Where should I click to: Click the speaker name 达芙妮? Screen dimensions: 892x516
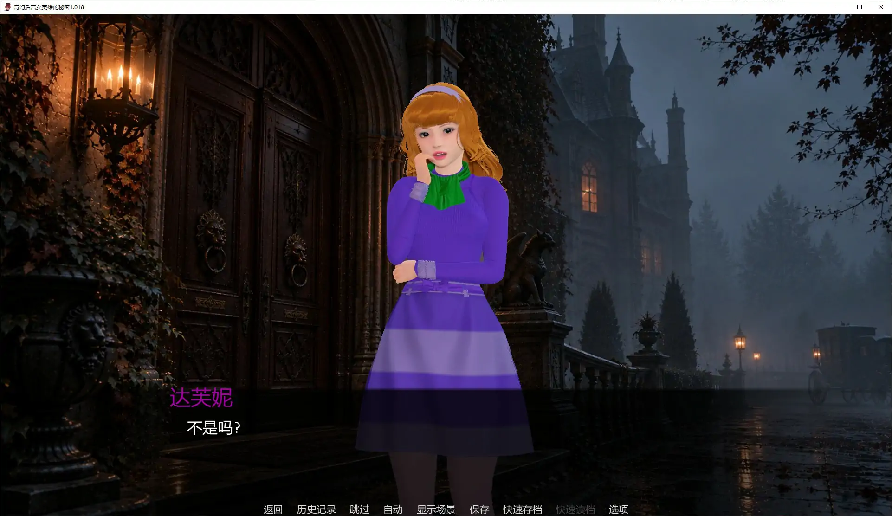point(201,398)
